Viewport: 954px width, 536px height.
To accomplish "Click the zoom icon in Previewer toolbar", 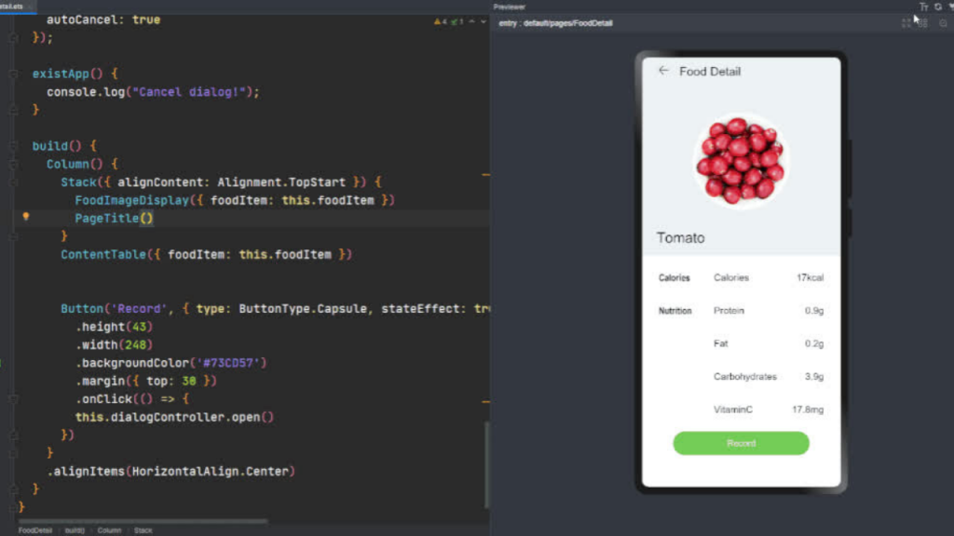I will 943,23.
